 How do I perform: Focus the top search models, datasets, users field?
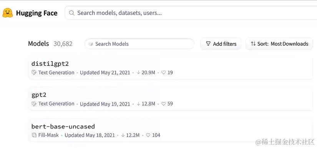[x=191, y=13]
